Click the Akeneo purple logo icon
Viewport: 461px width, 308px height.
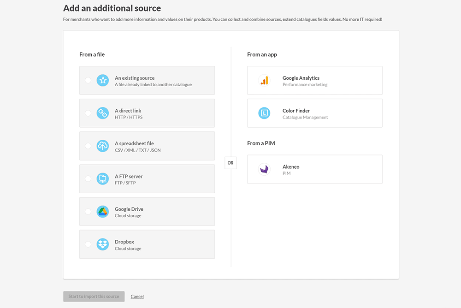[264, 169]
